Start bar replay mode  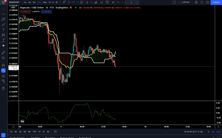pyautogui.click(x=113, y=2)
